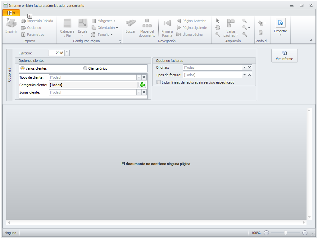The width and height of the screenshot is (318, 239).
Task: Decrease Ejercicio with the down arrow
Action: point(67,54)
